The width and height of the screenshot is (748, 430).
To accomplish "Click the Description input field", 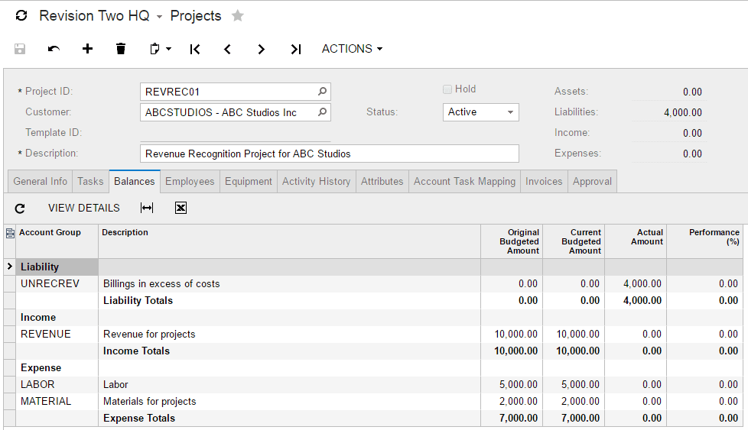I will pos(330,154).
